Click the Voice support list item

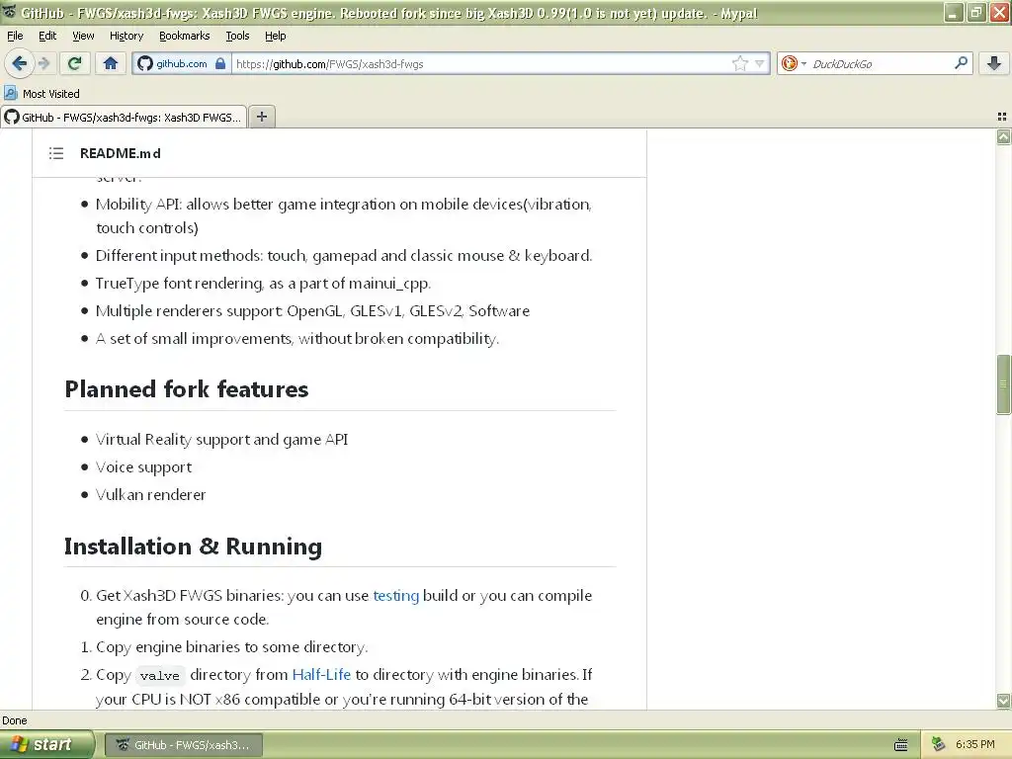pyautogui.click(x=144, y=466)
